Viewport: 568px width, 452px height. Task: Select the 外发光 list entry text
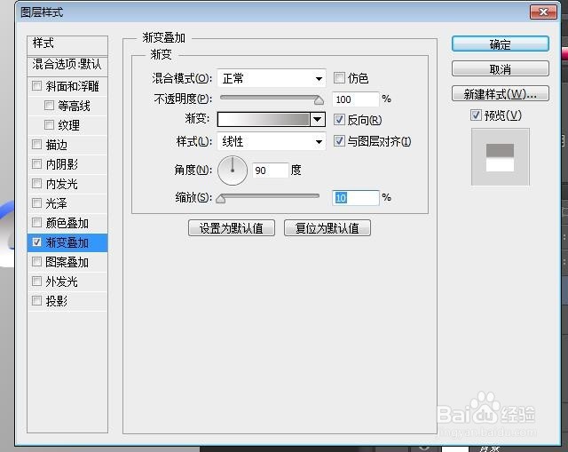tap(61, 282)
